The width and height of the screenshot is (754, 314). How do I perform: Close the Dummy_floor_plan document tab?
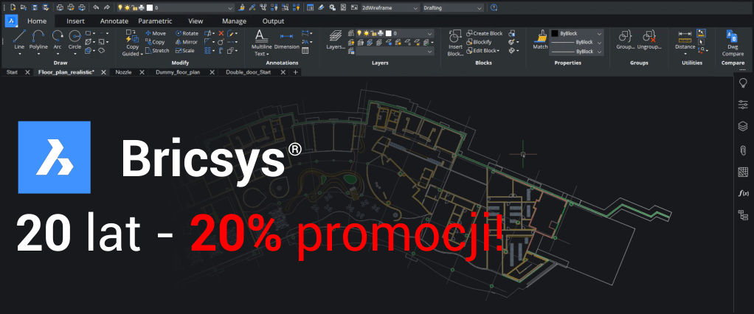point(212,72)
